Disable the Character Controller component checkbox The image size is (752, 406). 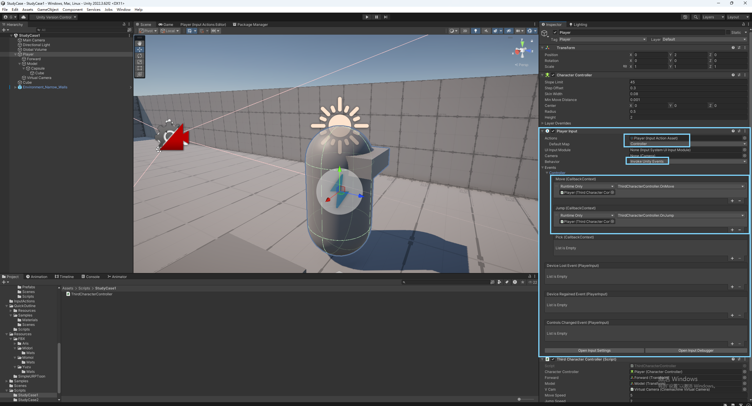[x=553, y=75]
